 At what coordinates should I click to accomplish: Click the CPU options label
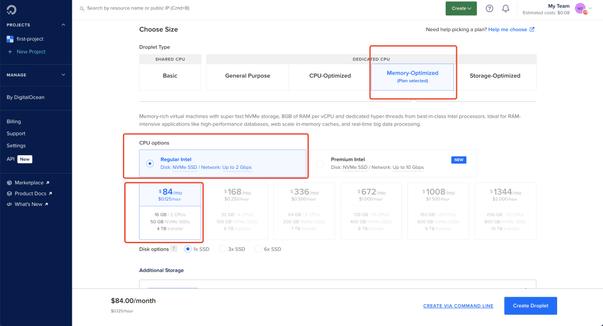point(154,142)
